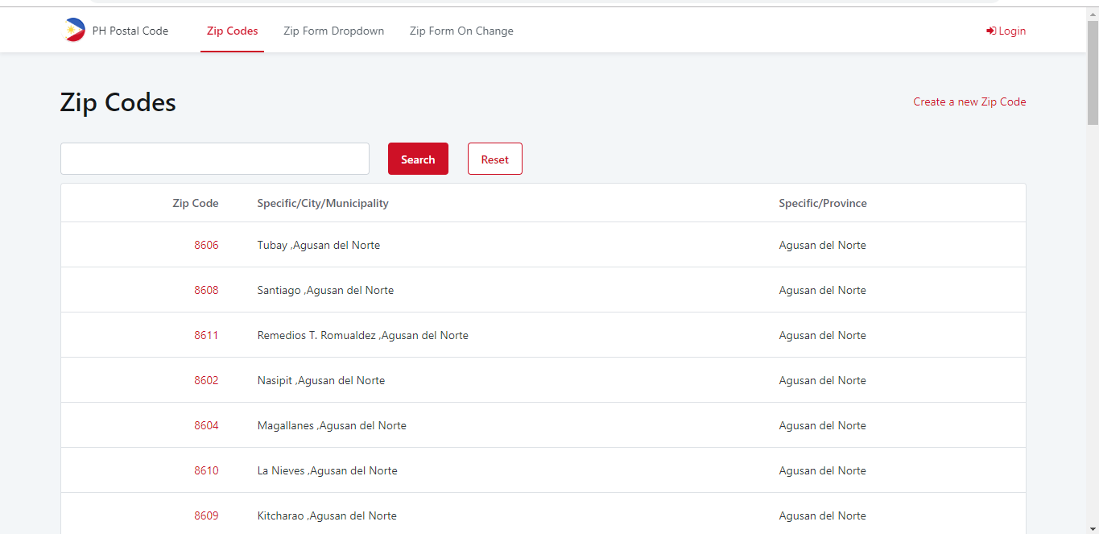Click the Philippine flag logo icon

[x=74, y=31]
